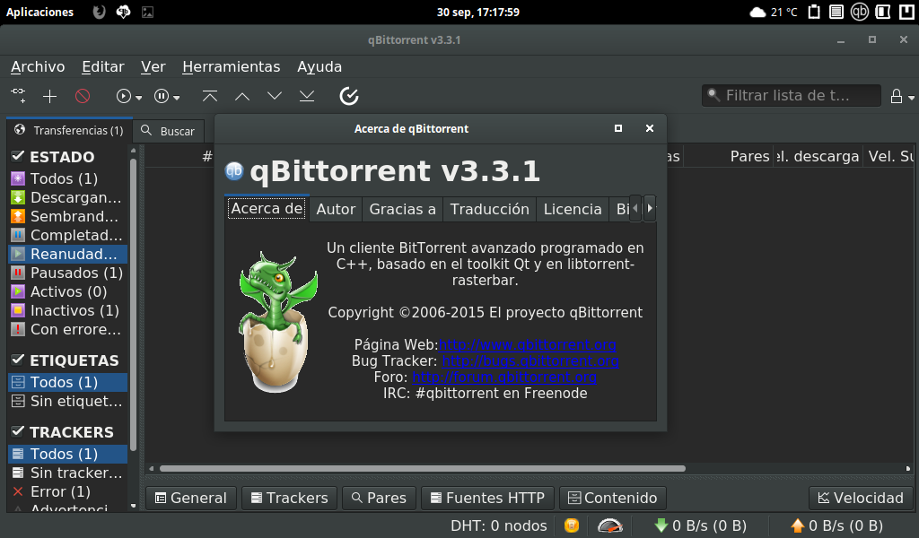Click the add torrent file plus icon
The width and height of the screenshot is (919, 538).
click(x=50, y=96)
